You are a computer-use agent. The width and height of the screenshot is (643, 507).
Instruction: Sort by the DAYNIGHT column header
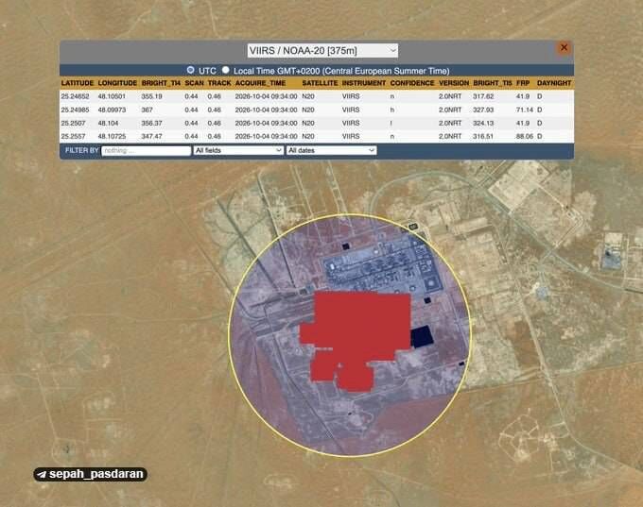point(554,83)
